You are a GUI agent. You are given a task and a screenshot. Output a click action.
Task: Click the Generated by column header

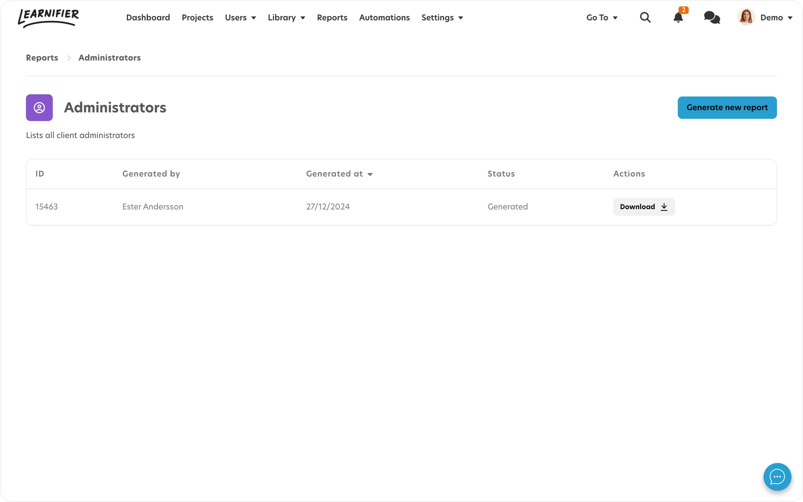[x=151, y=174]
